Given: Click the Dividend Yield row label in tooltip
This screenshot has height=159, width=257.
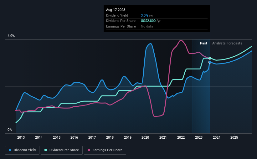Looking at the screenshot, I should tap(117, 15).
